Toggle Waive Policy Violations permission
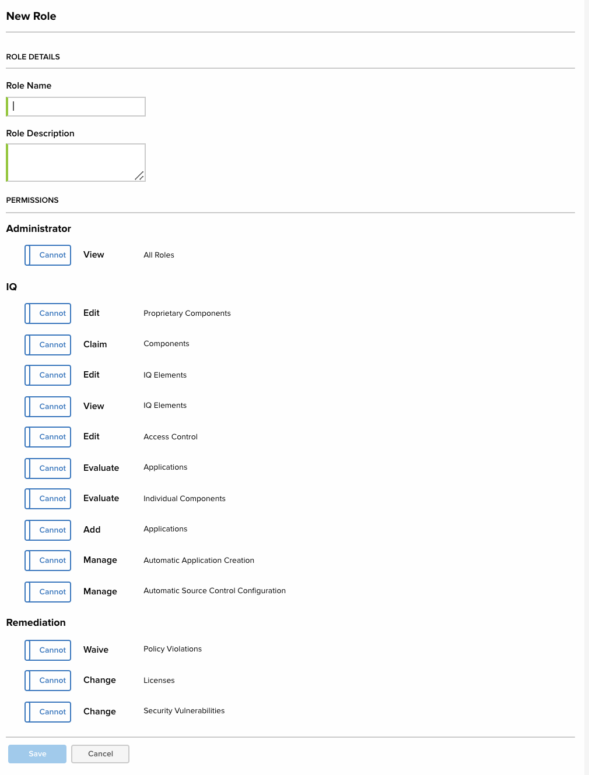Image resolution: width=589 pixels, height=775 pixels. click(48, 650)
